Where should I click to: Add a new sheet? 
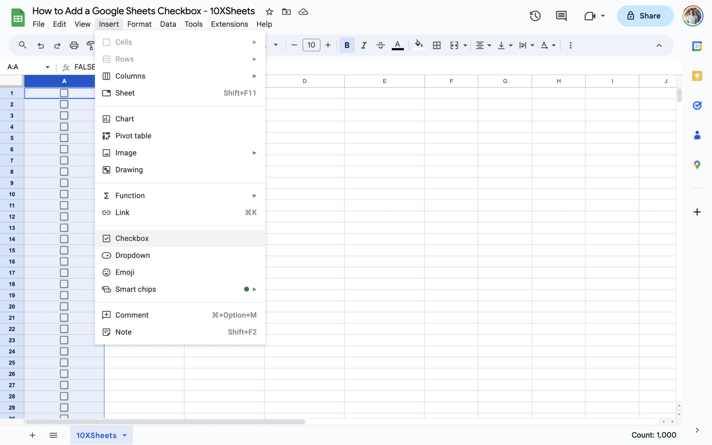tap(32, 435)
